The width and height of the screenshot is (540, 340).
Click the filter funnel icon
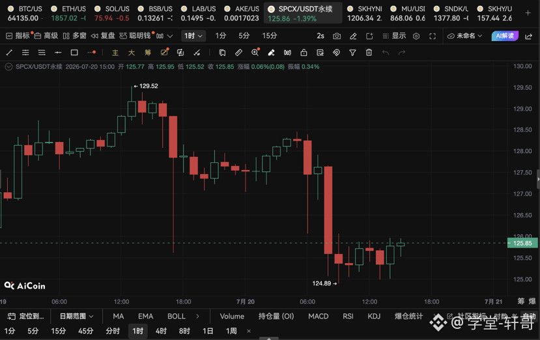352,52
